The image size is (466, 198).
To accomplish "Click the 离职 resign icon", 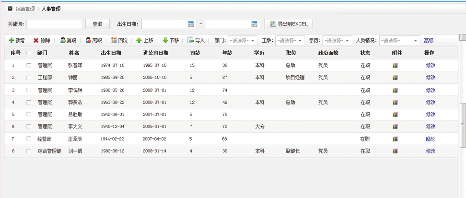I will (x=88, y=41).
